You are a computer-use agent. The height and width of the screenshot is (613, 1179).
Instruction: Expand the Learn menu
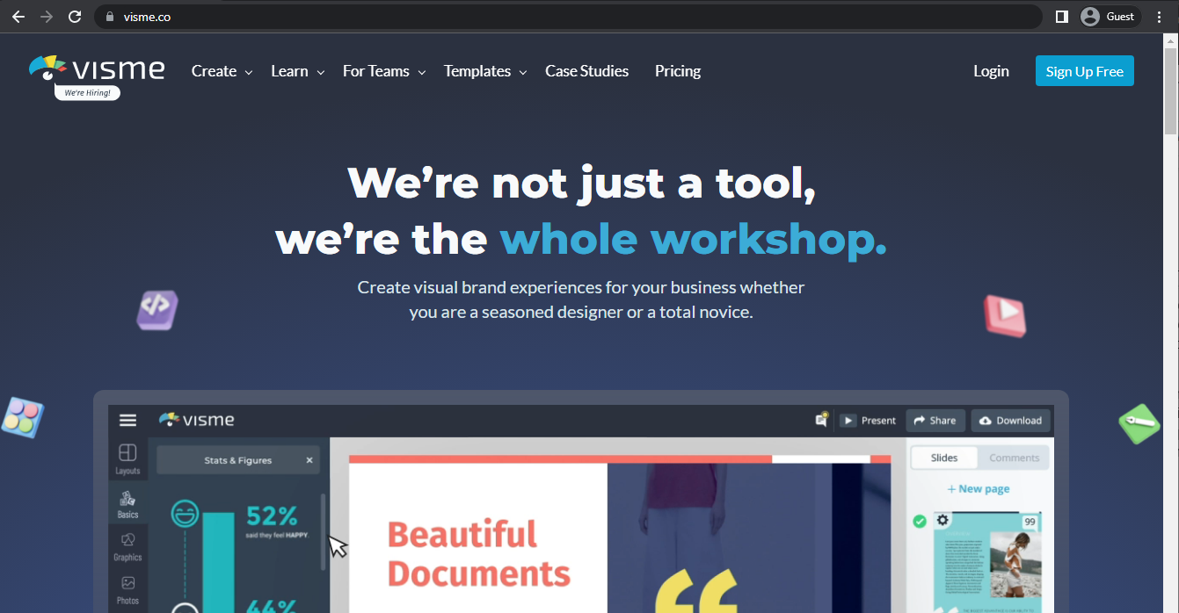click(297, 71)
